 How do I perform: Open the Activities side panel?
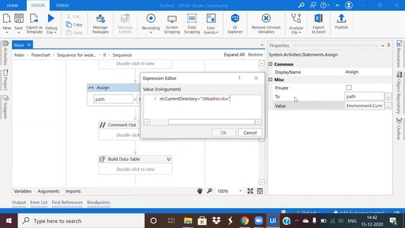coord(5,53)
